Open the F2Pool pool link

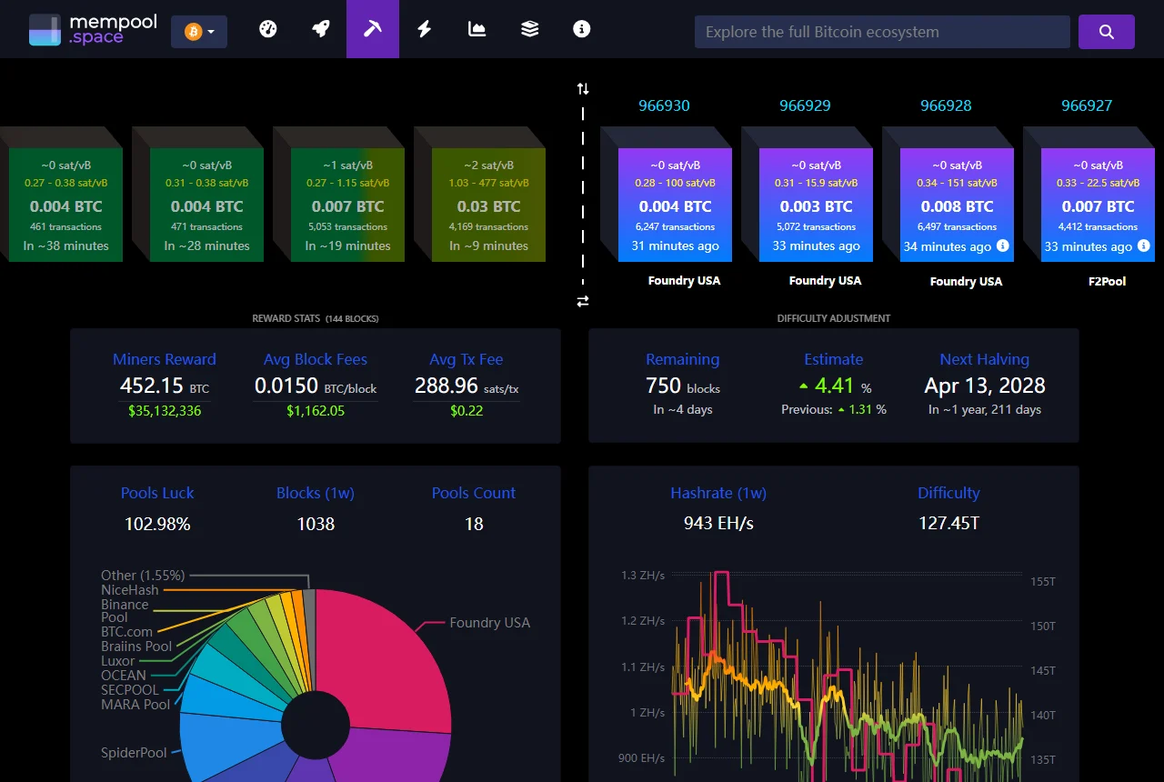(1107, 281)
